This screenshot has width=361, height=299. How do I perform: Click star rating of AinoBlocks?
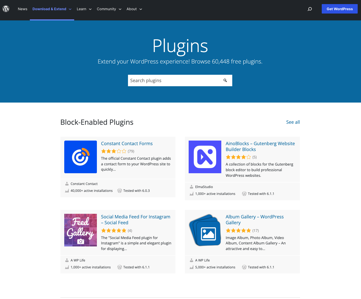[x=238, y=157]
